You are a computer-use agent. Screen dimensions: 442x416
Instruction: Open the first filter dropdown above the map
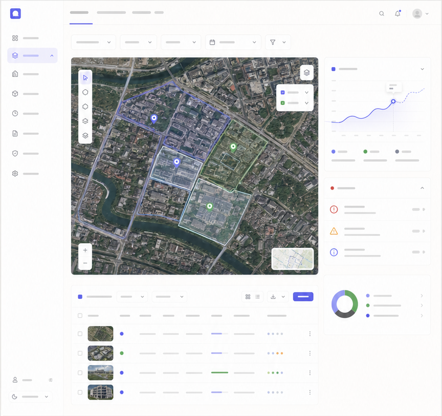tap(94, 42)
